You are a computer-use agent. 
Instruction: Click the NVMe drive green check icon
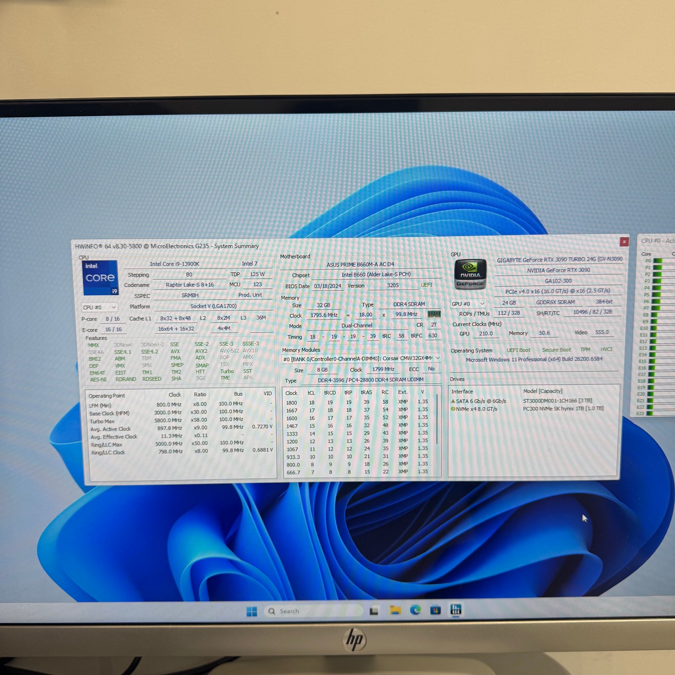(453, 409)
